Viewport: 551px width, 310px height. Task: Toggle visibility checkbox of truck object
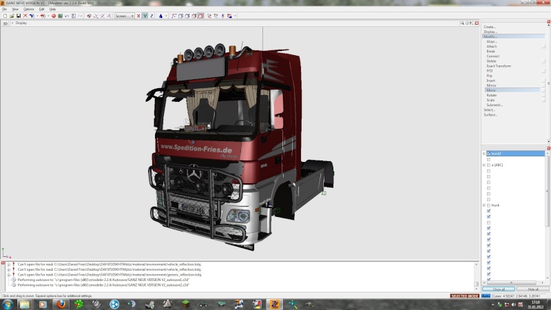tap(488, 205)
